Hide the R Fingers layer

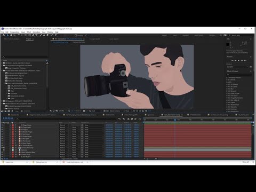[x=2, y=130]
